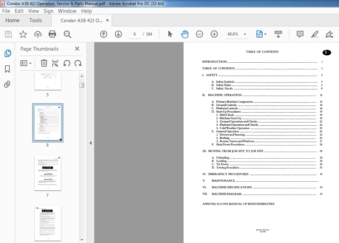Click thumbnails scrollbar up arrow

point(82,76)
